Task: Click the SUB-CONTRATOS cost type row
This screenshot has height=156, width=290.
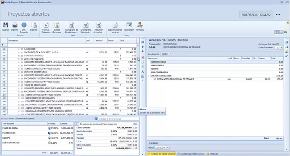Action: (x=38, y=143)
